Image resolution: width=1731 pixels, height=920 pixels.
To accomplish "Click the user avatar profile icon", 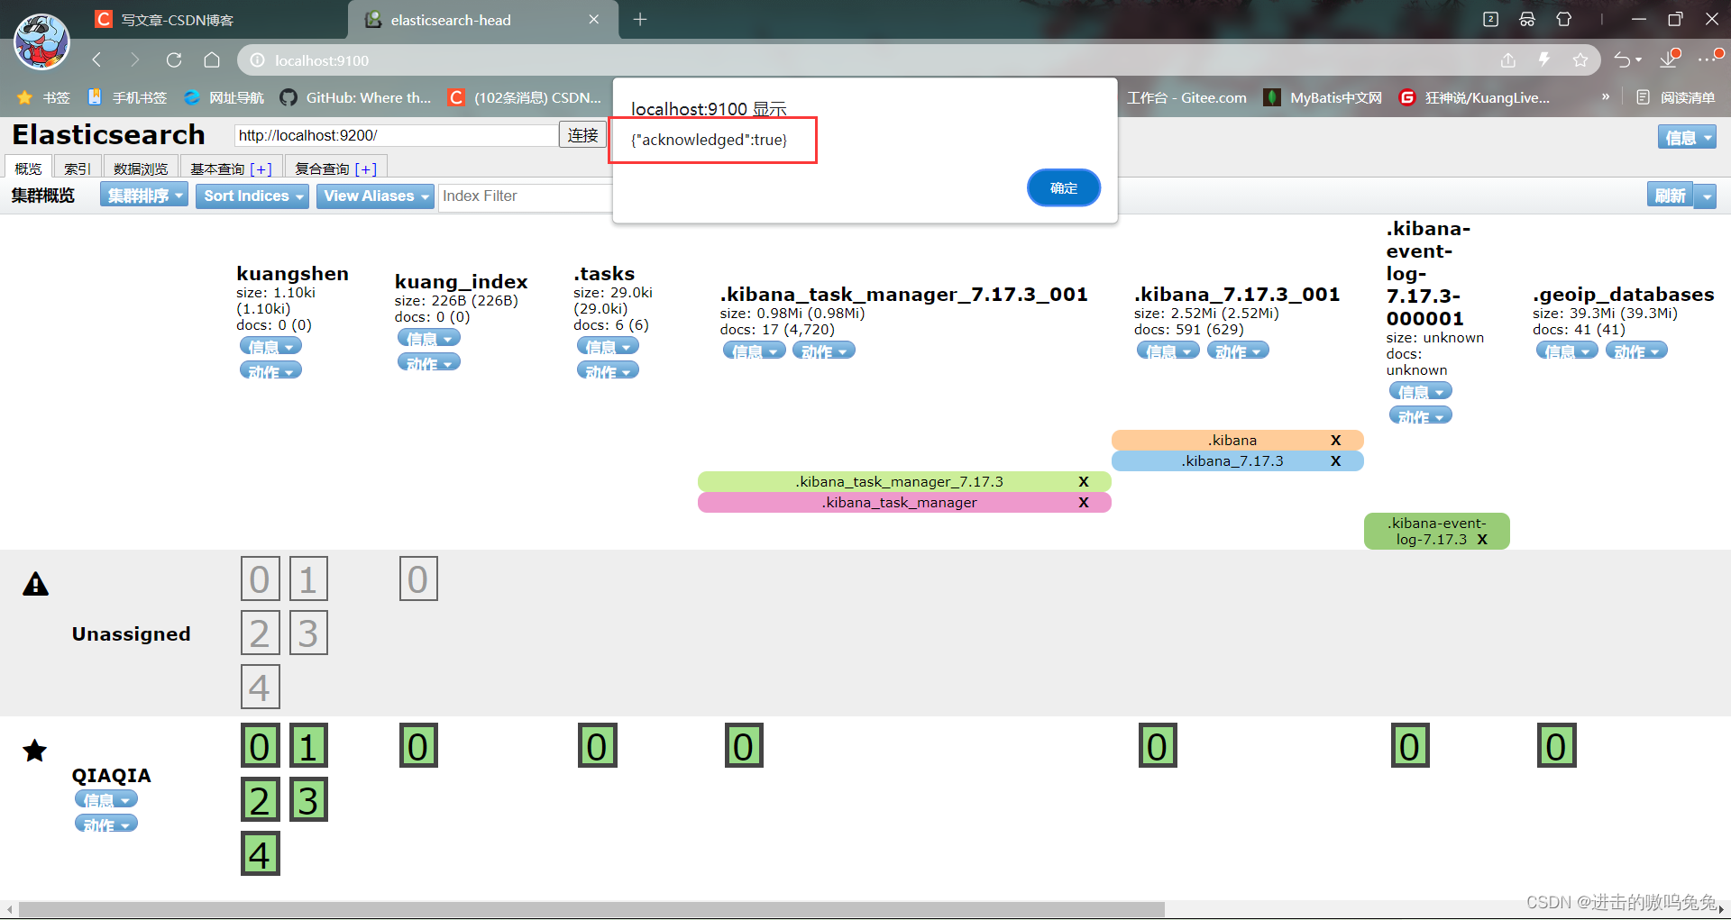I will pos(41,42).
